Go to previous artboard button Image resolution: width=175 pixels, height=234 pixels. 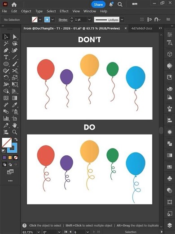click(x=70, y=232)
